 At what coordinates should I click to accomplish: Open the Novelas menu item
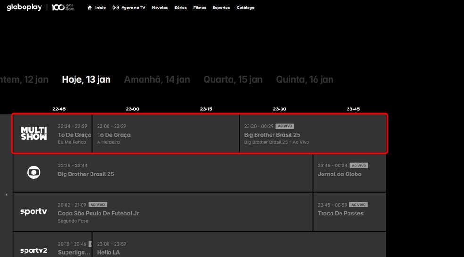[160, 8]
